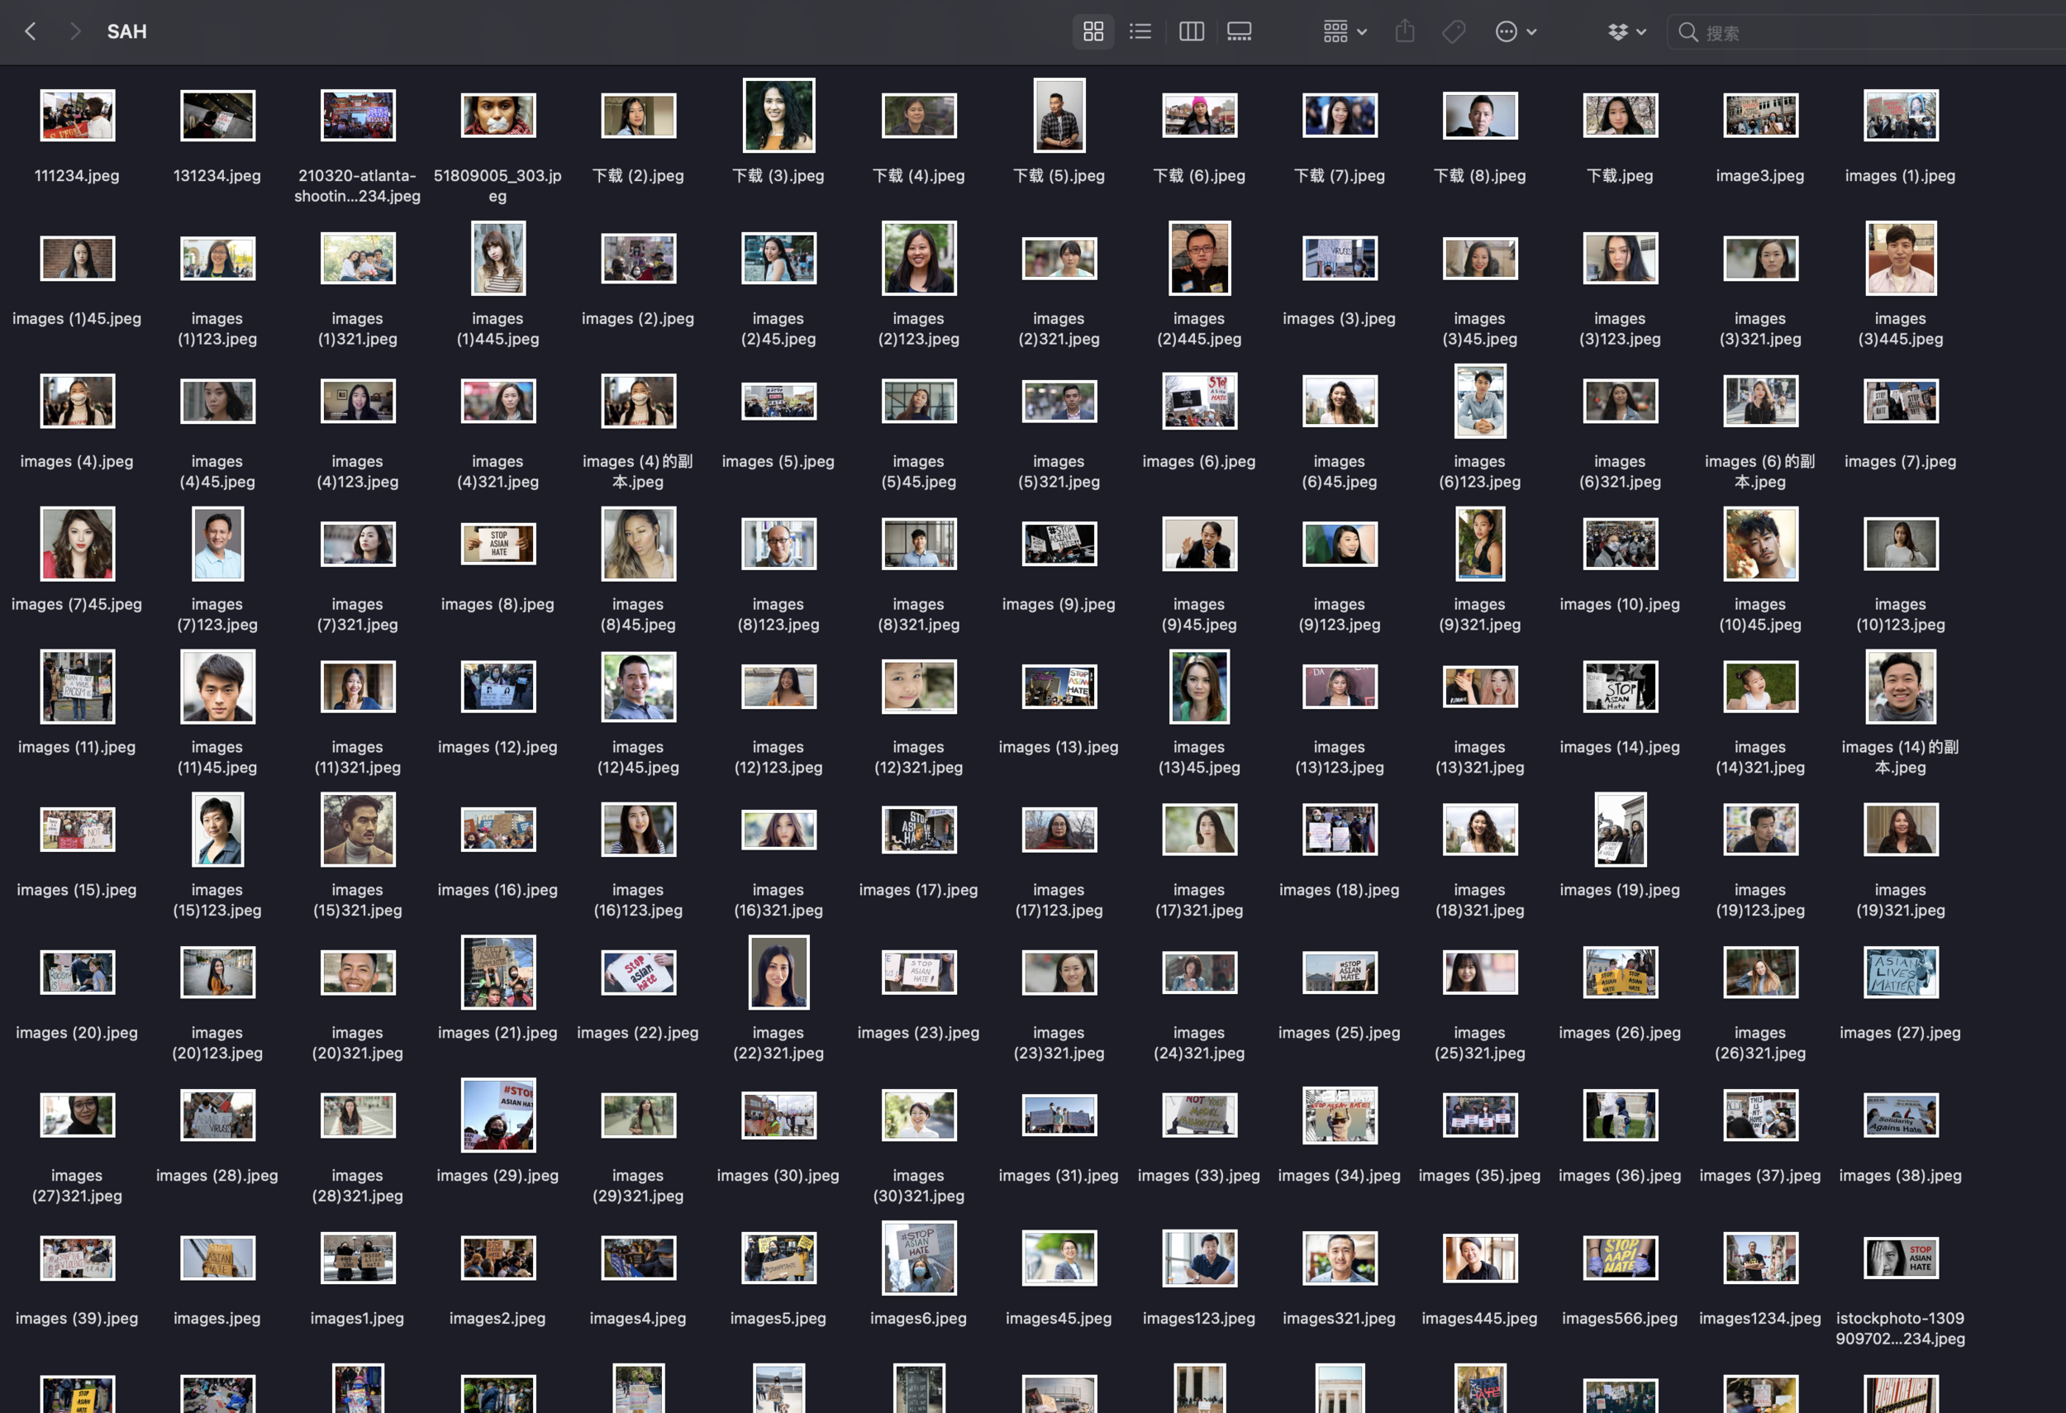The width and height of the screenshot is (2066, 1413).
Task: Select images (13)45.jpeg thumbnail
Action: pyautogui.click(x=1199, y=686)
